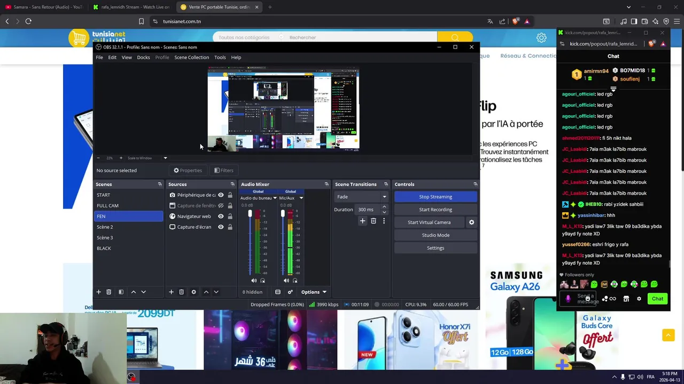This screenshot has width=684, height=384.
Task: Click Start Recording button
Action: (436, 210)
